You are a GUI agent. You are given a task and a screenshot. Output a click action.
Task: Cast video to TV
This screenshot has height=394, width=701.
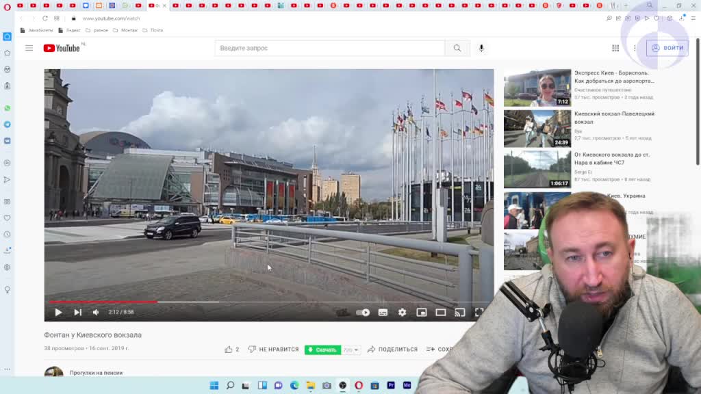(x=460, y=312)
